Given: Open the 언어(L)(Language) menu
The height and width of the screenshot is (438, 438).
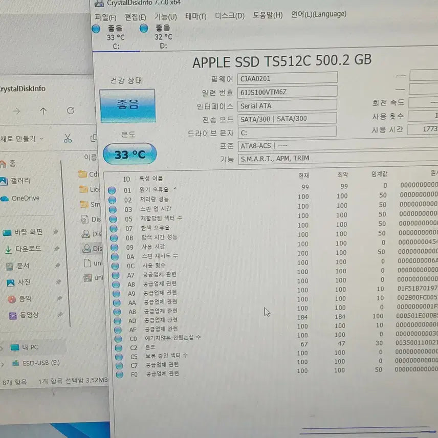Looking at the screenshot, I should coord(318,14).
